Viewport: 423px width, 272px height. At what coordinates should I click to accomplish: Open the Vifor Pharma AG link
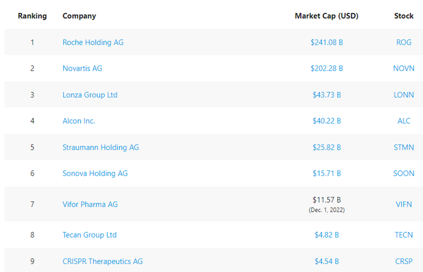90,204
